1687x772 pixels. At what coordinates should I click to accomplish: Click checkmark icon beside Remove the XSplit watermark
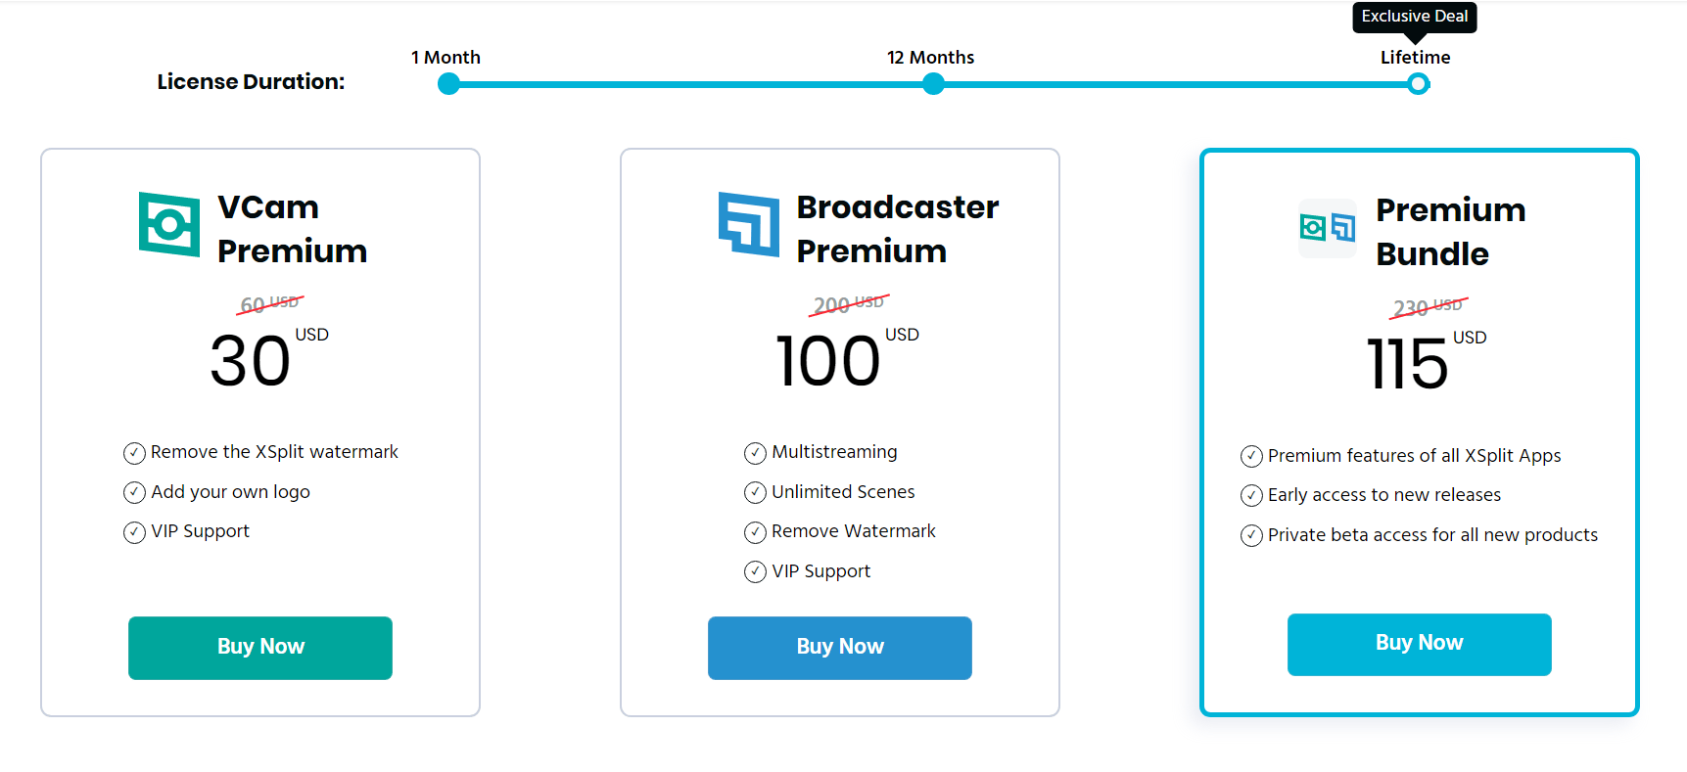click(134, 453)
